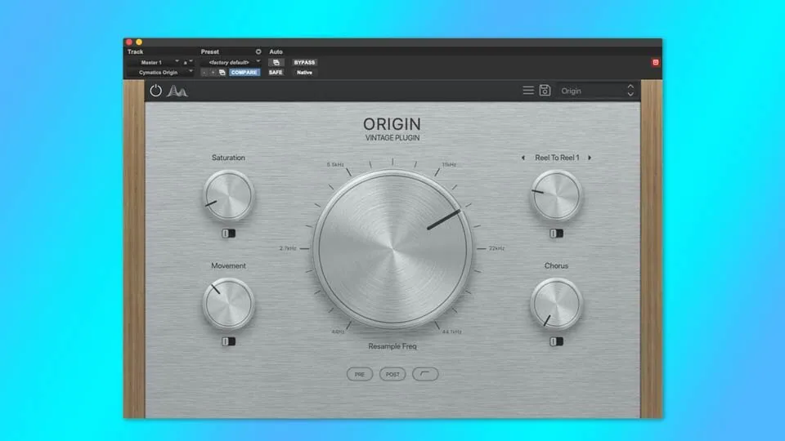Click the 11kHz dial marking
Image resolution: width=785 pixels, height=441 pixels.
[x=449, y=164]
